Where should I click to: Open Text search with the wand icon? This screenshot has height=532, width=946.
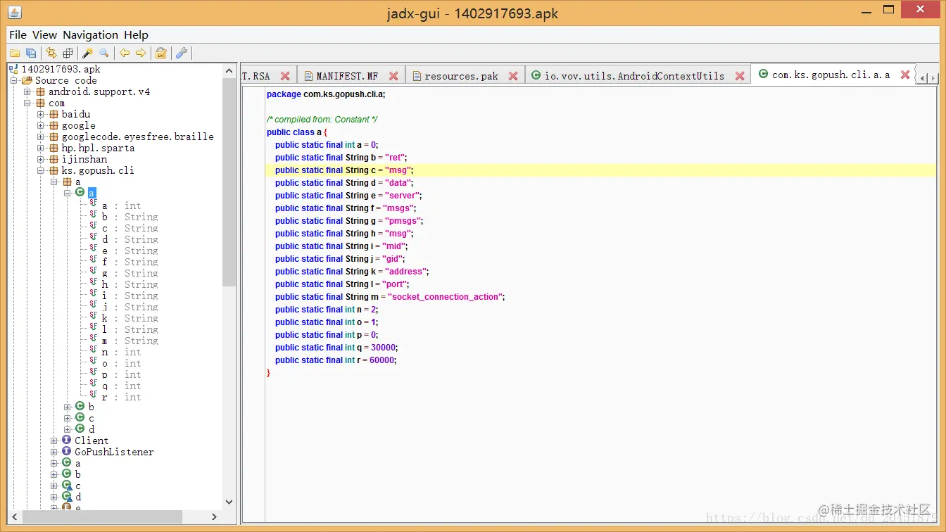click(x=88, y=53)
